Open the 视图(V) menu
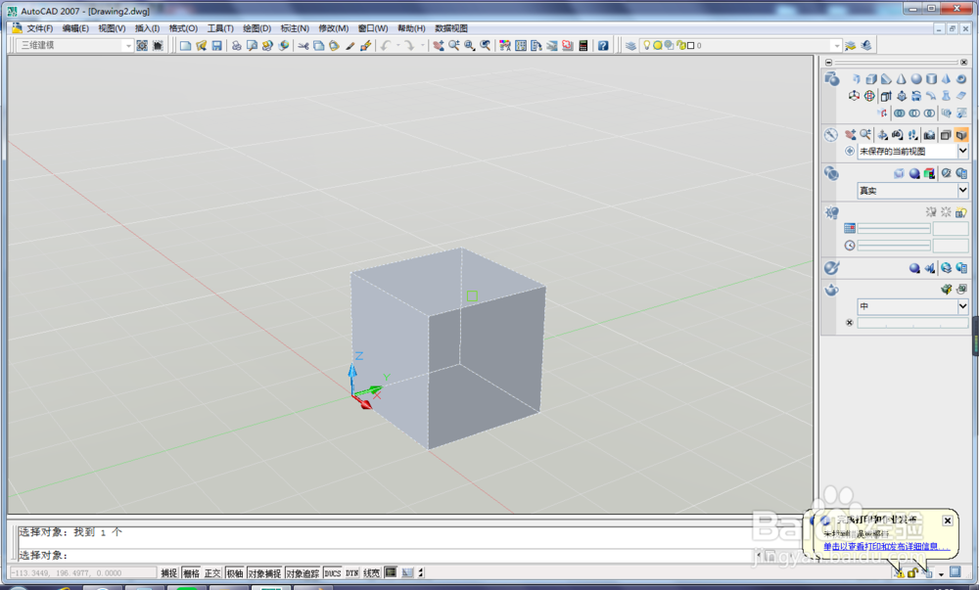Image resolution: width=979 pixels, height=590 pixels. point(112,28)
